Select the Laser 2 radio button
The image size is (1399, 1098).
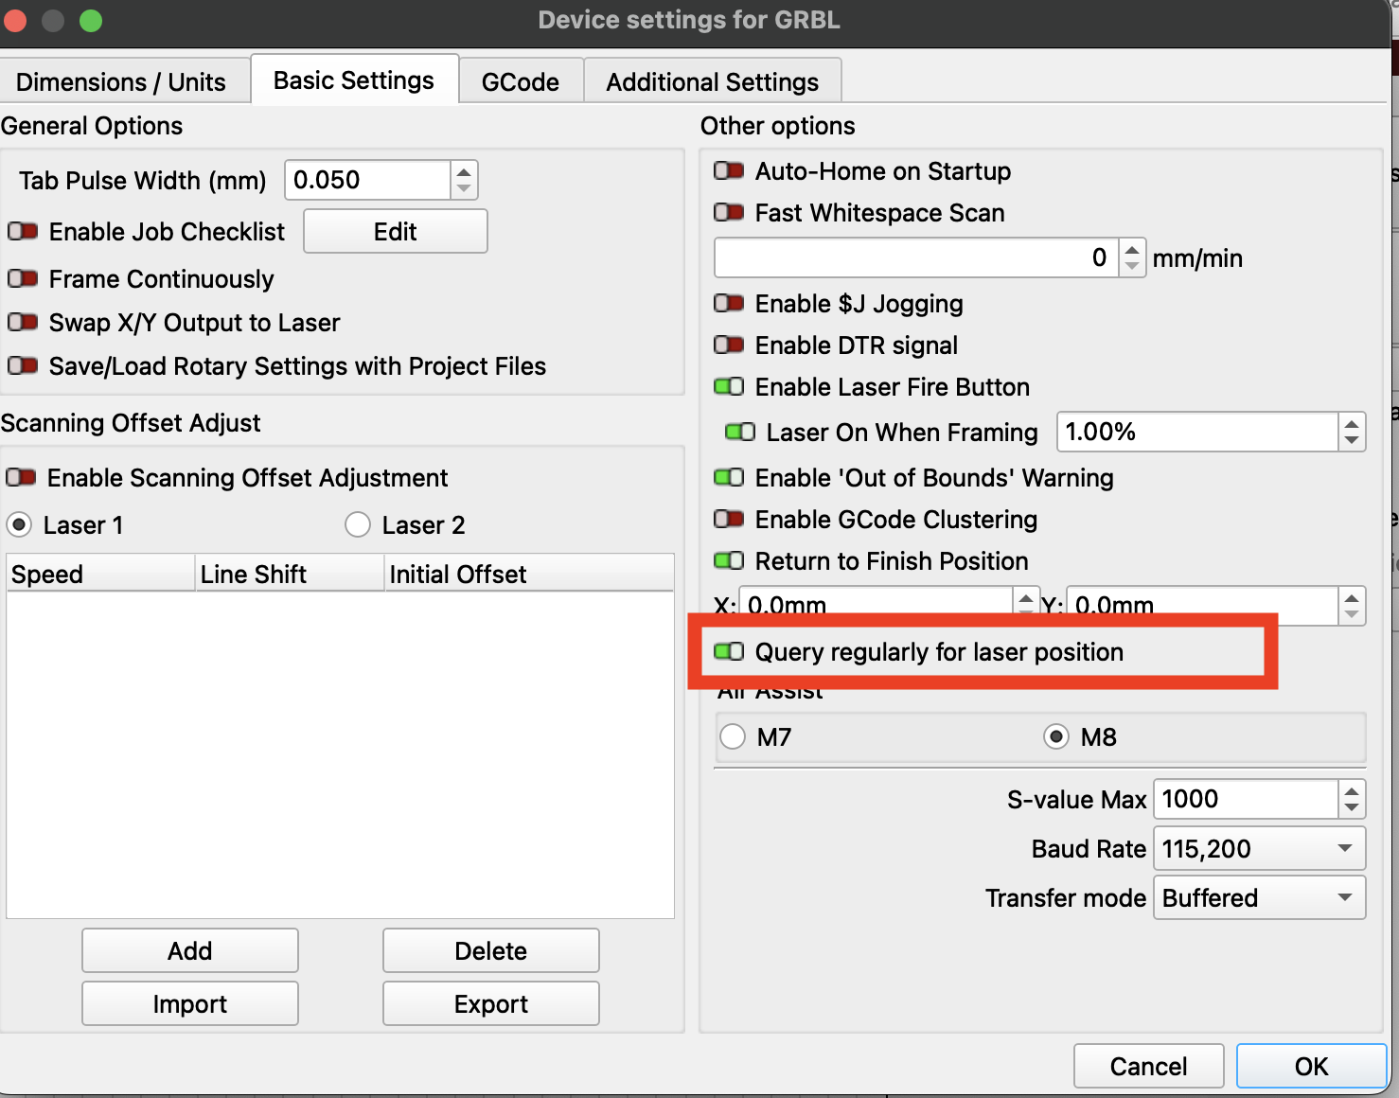tap(358, 524)
